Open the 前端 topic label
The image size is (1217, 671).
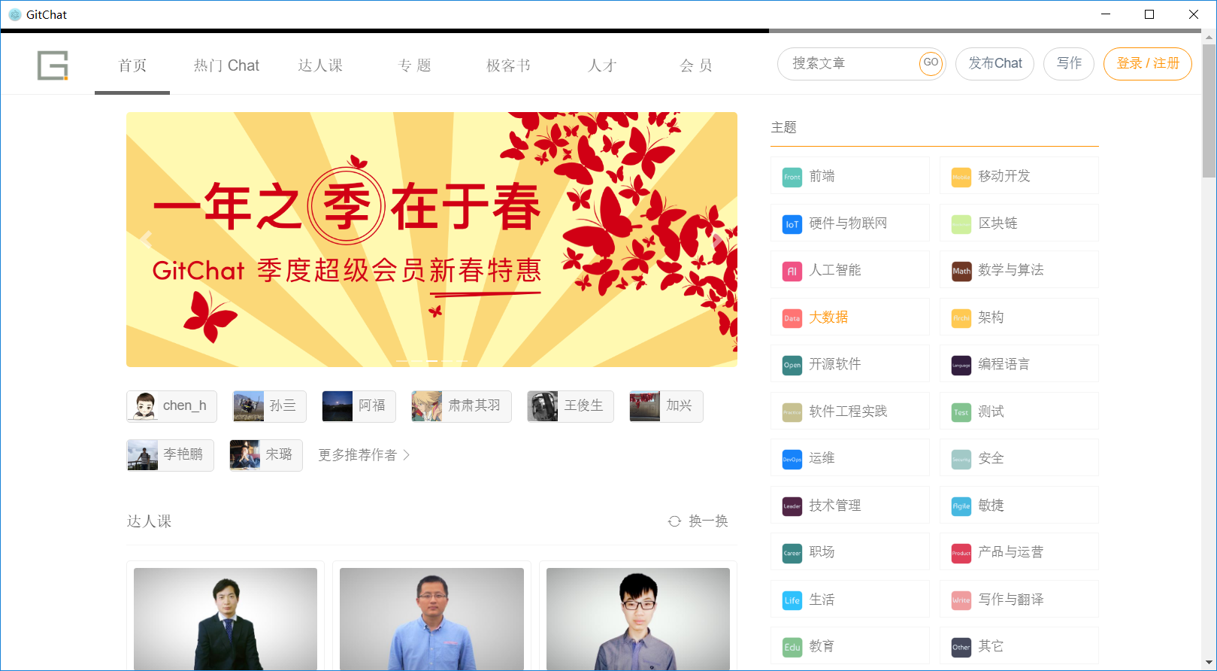coord(822,176)
